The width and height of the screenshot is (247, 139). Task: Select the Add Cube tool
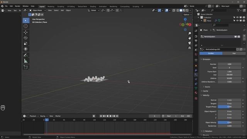pyautogui.click(x=25, y=67)
